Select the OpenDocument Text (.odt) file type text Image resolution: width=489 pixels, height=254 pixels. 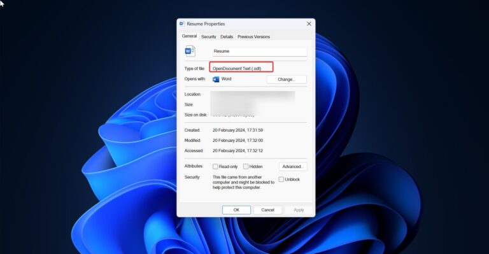pyautogui.click(x=237, y=69)
